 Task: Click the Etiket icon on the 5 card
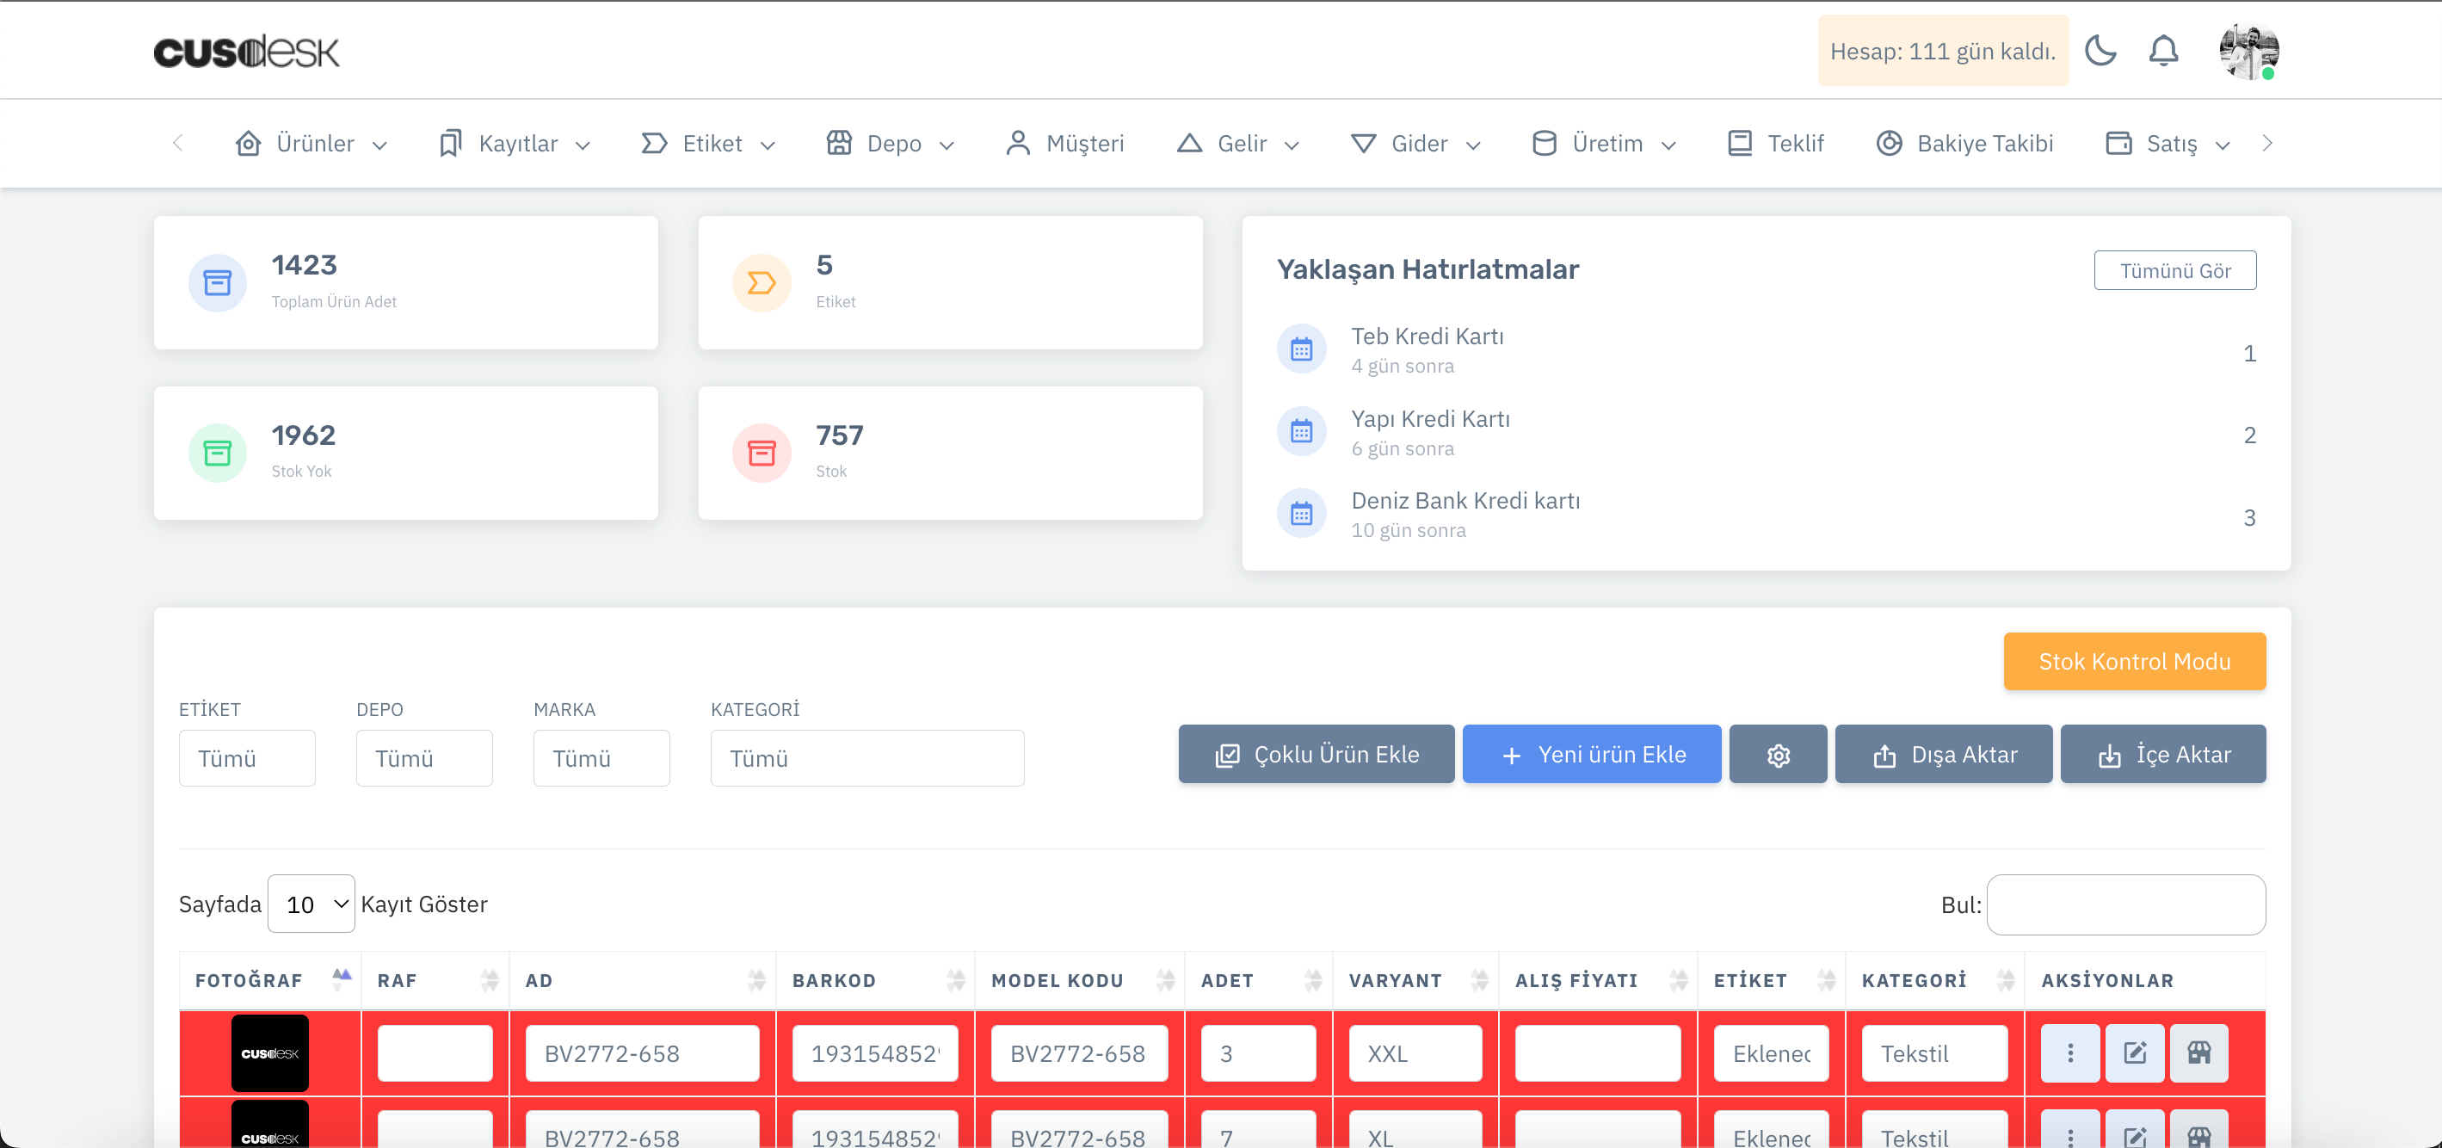click(762, 281)
